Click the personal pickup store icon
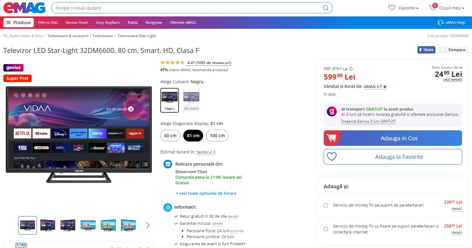The image size is (472, 248). (x=168, y=164)
